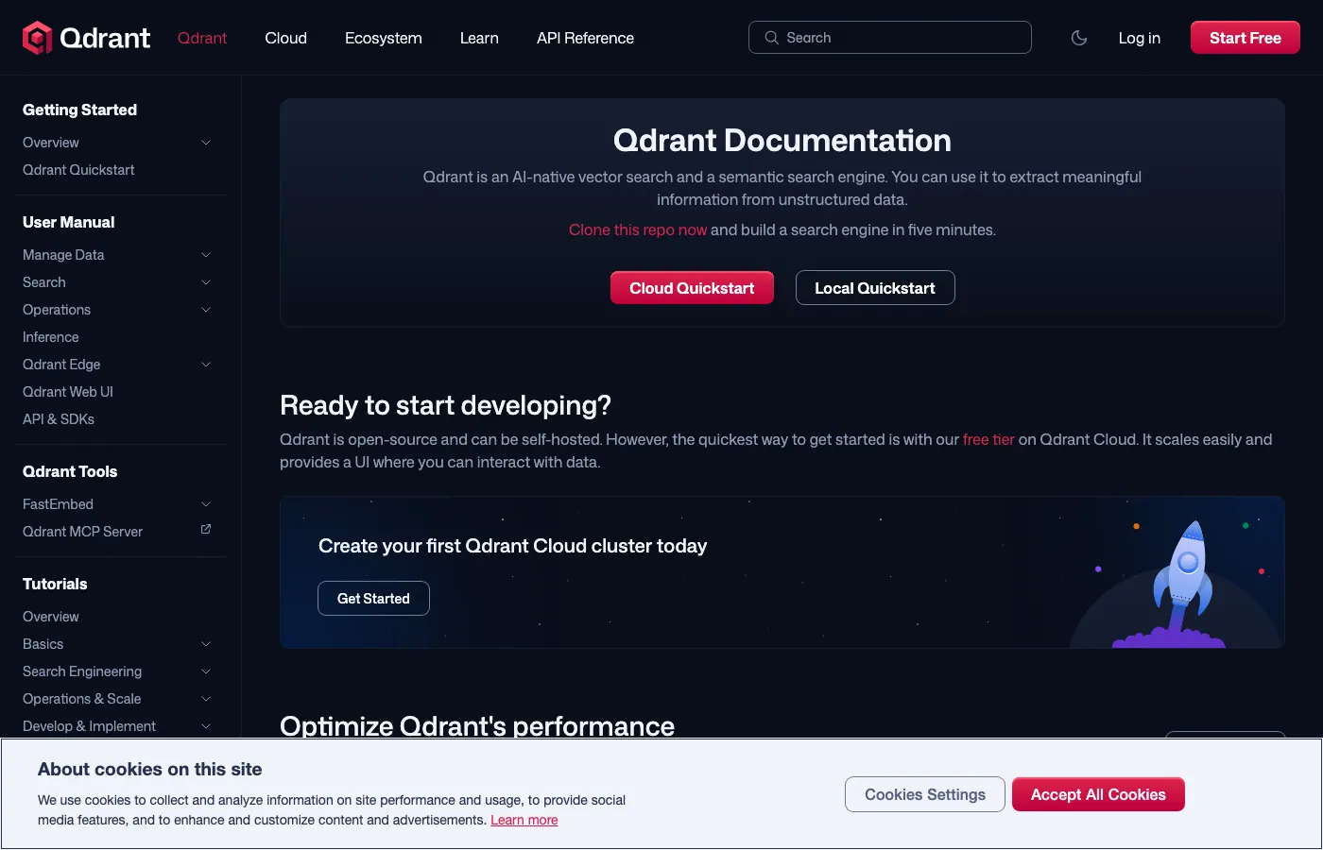Open API & SDKs sidebar item
This screenshot has height=850, width=1323.
pos(59,419)
